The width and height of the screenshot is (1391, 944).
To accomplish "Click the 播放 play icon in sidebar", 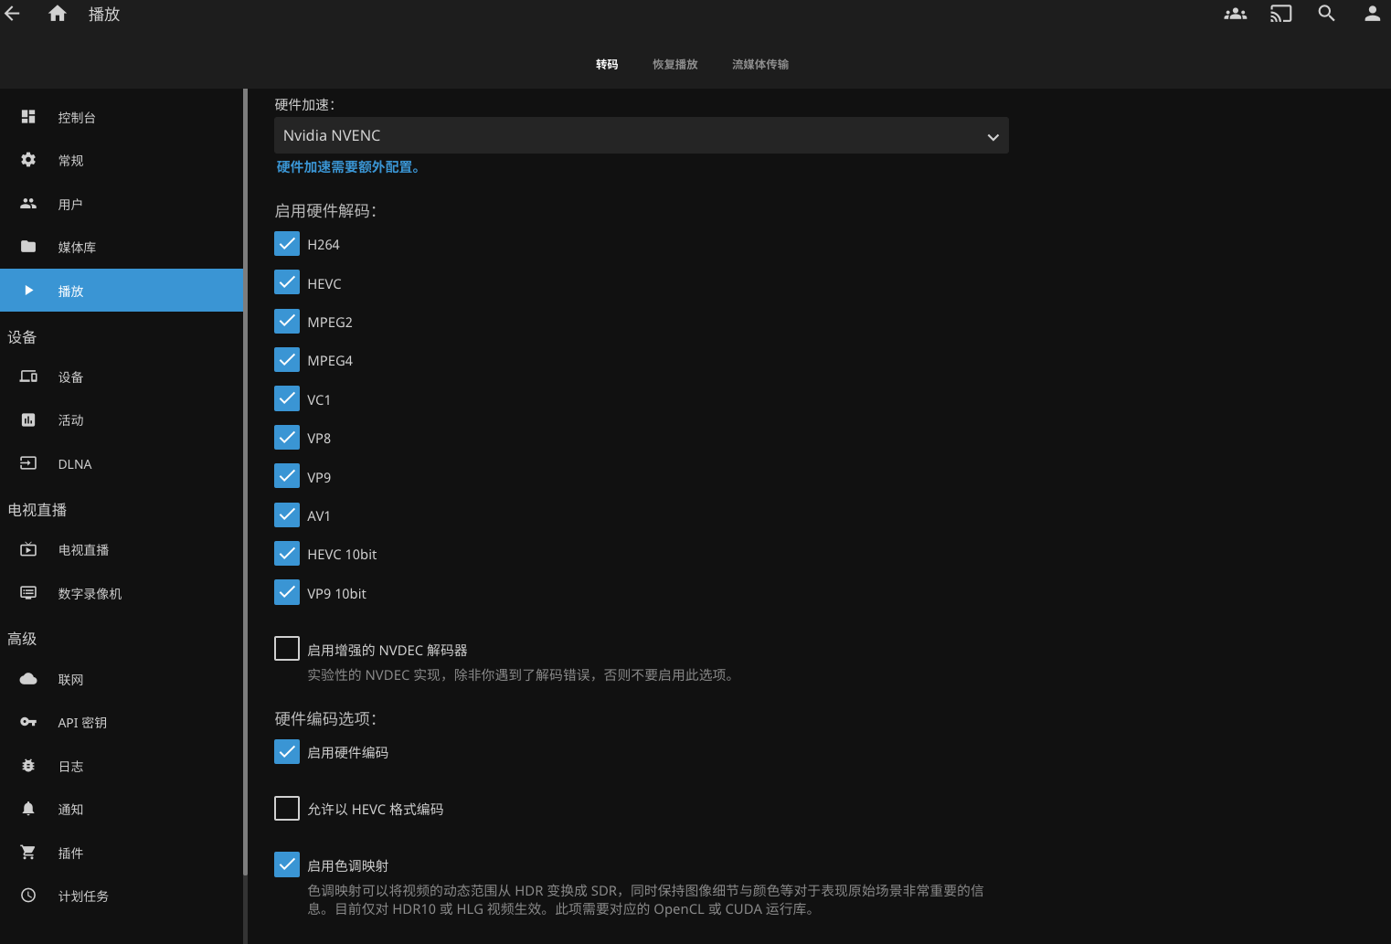I will [x=28, y=291].
